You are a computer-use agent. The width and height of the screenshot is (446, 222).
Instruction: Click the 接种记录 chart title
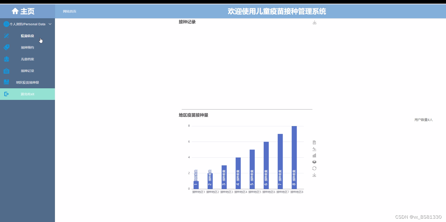187,22
